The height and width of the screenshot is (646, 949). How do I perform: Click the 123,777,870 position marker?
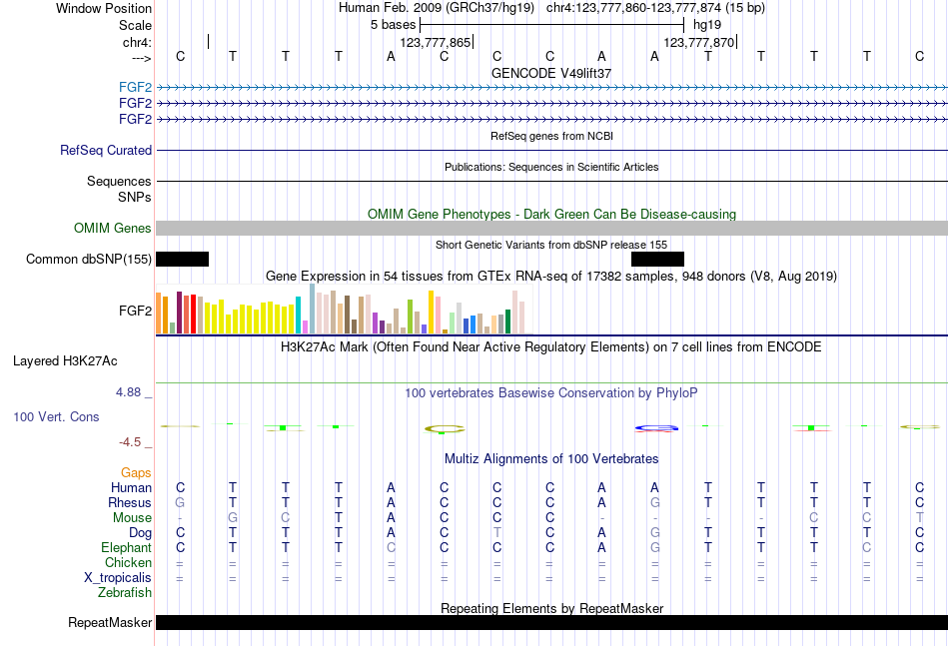click(x=699, y=42)
